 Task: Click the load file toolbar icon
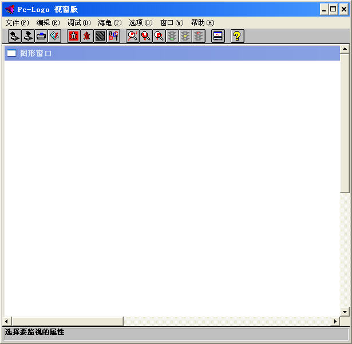15,36
